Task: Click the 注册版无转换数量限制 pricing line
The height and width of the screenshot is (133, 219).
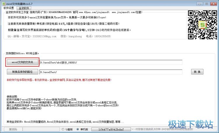Action: pos(64,24)
